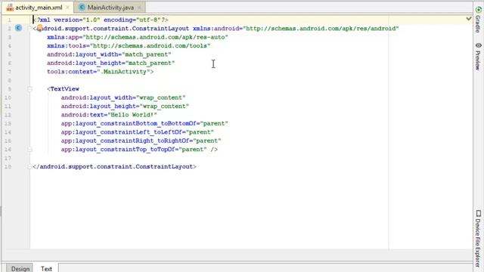Switch to the activity_main.xml tab
The width and height of the screenshot is (484, 272).
click(39, 8)
